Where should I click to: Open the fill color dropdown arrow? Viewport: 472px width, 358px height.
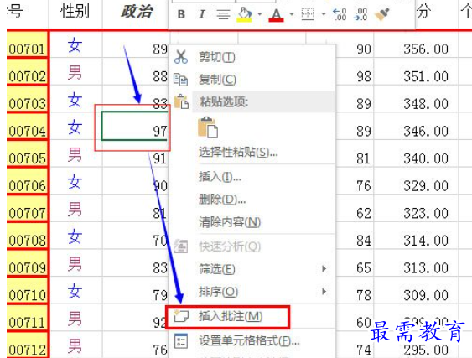pos(260,14)
